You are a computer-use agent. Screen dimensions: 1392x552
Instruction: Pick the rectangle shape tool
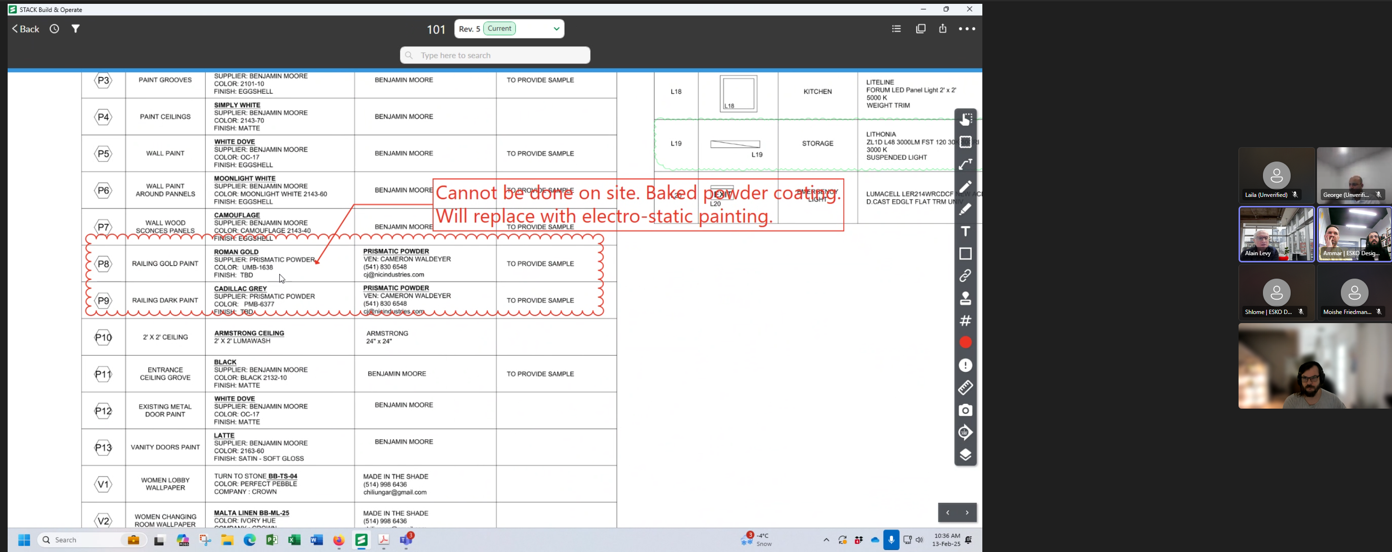pyautogui.click(x=965, y=253)
